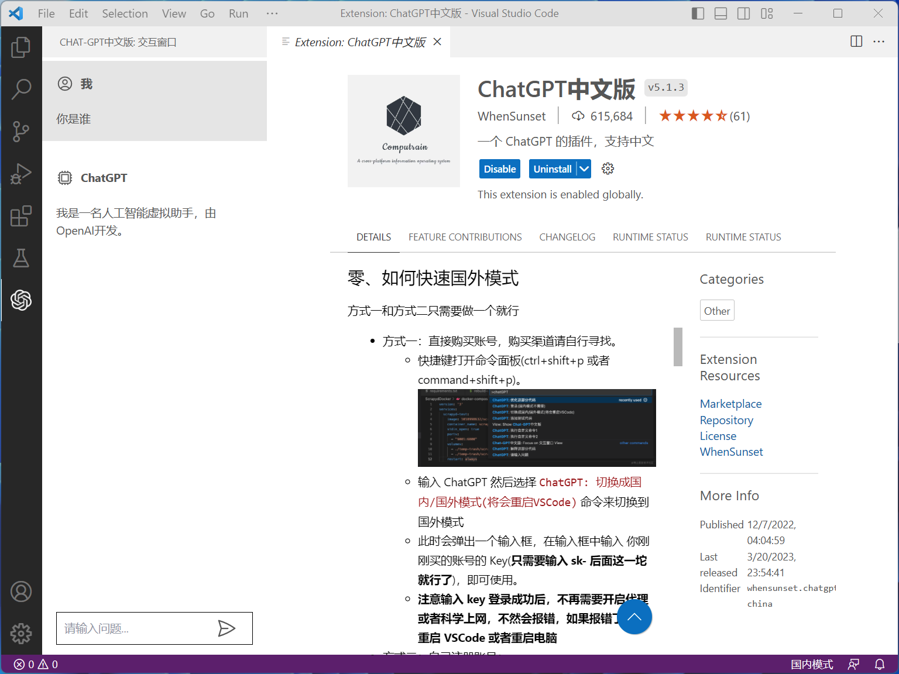This screenshot has height=674, width=899.
Task: Toggle the primary side bar layout button
Action: pos(698,13)
